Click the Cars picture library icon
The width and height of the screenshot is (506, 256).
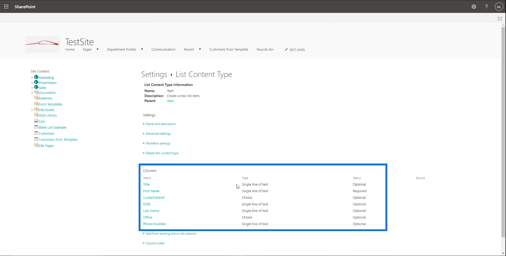36,121
